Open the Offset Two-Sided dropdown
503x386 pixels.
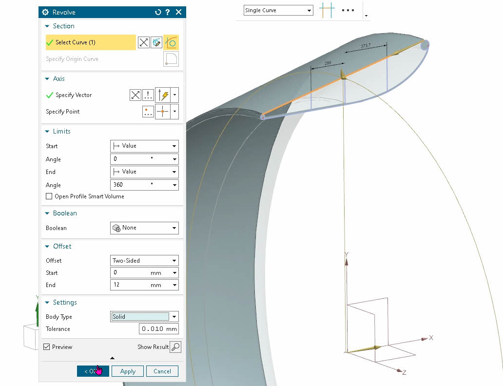[x=144, y=261]
